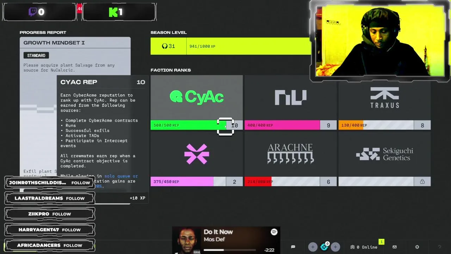Follow ZIIKPRO channel
Screen dimensions: 451x254
[62, 214]
